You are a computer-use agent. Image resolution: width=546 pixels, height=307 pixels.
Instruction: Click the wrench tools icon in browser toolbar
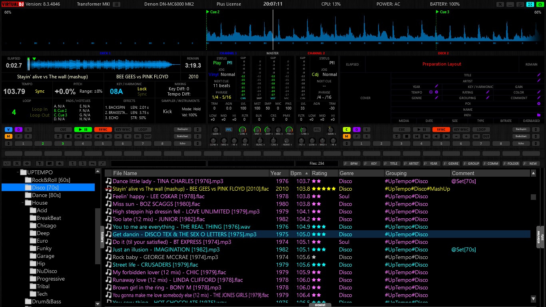click(17, 163)
